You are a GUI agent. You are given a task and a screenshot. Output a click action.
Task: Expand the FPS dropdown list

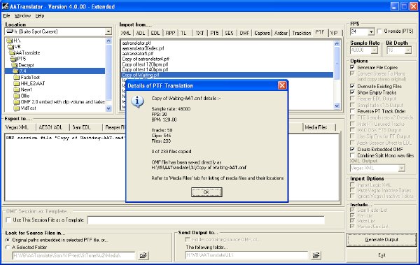[371, 32]
